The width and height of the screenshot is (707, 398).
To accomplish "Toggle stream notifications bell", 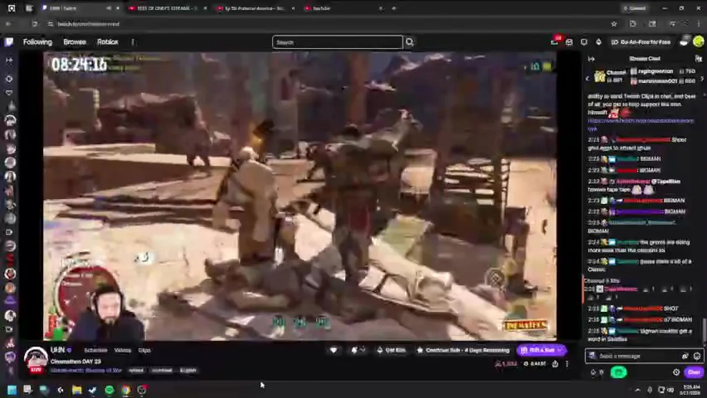I will click(358, 350).
